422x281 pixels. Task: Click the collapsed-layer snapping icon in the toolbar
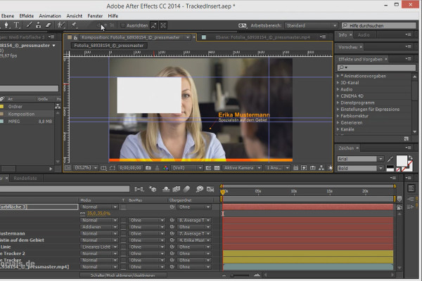coord(163,25)
